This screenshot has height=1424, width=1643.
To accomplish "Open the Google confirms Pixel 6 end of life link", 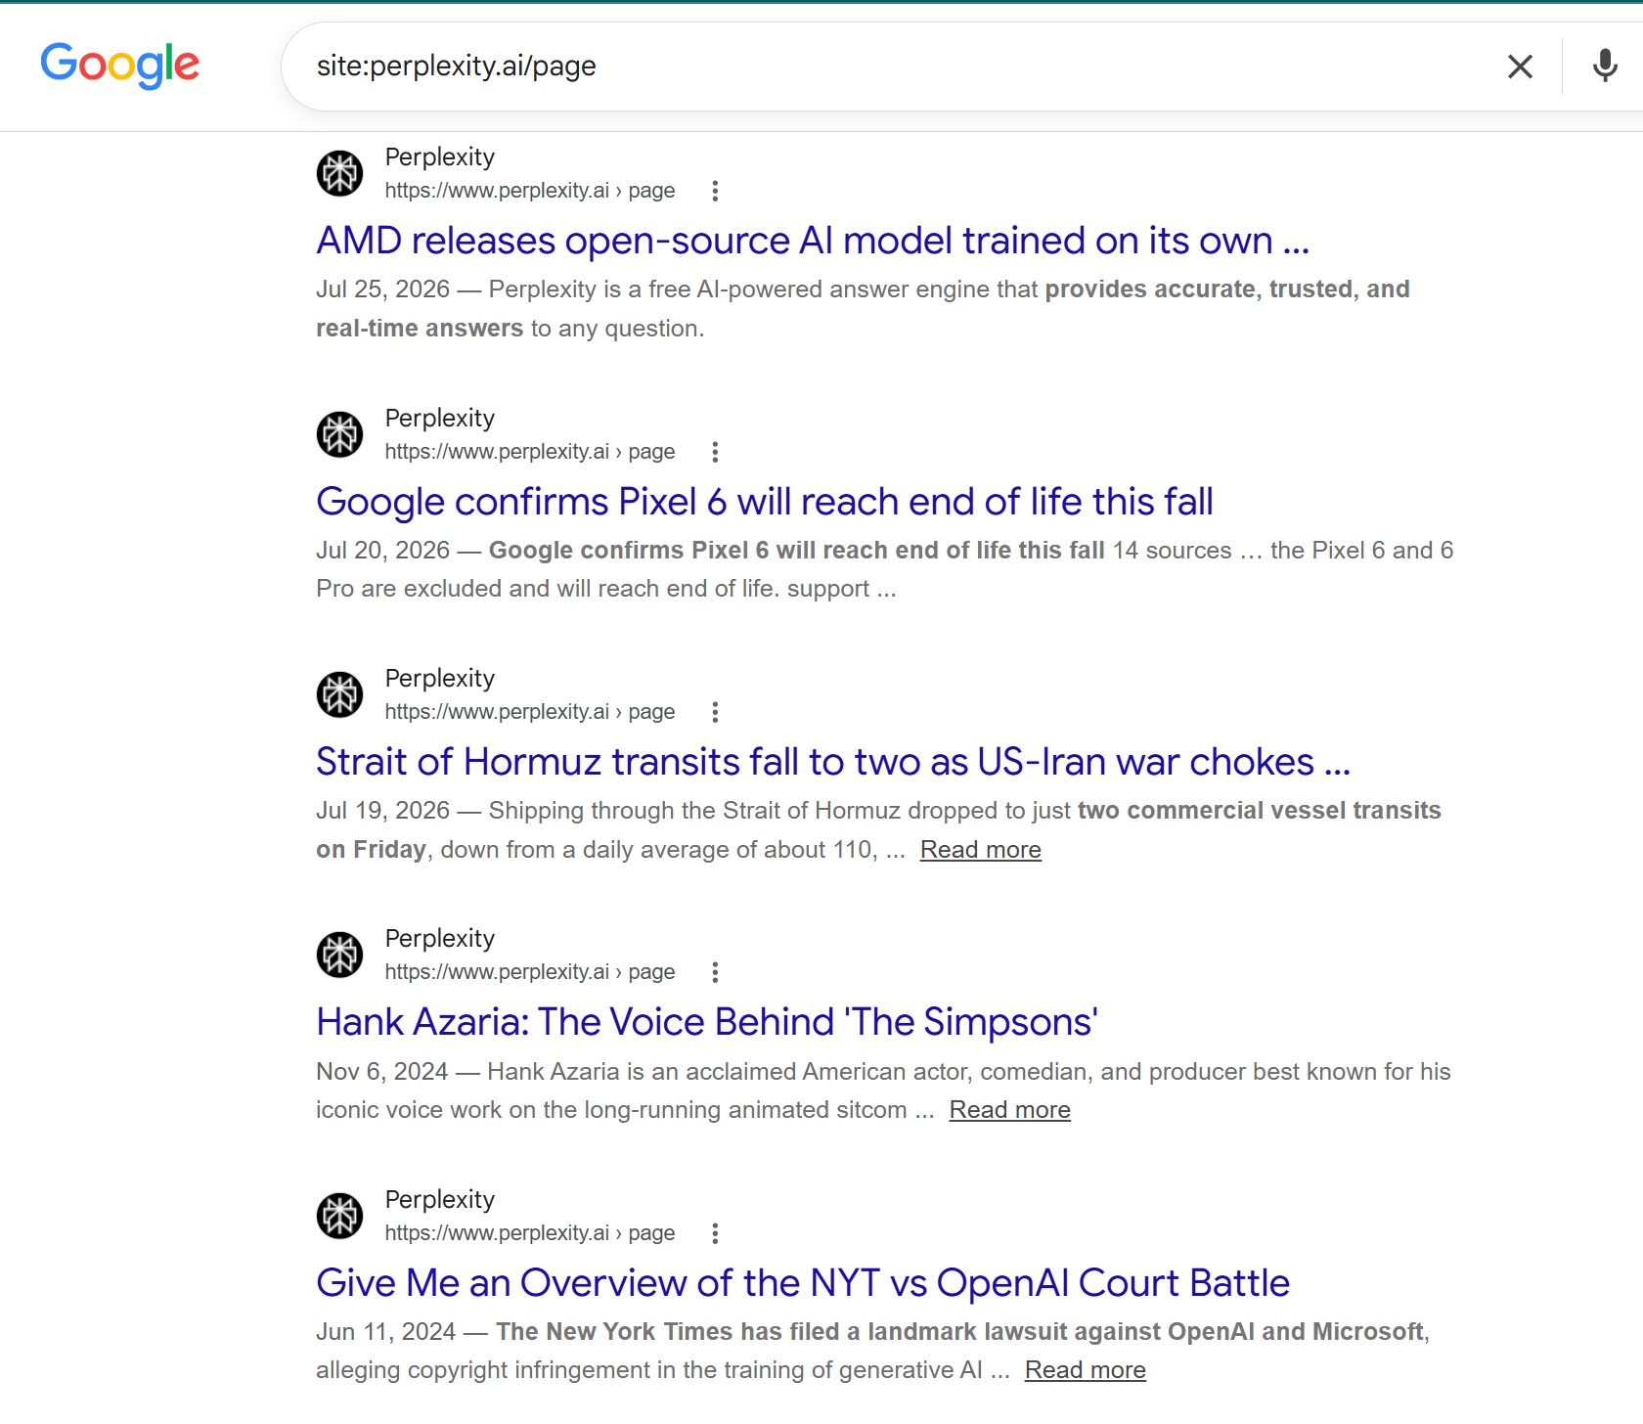I will (x=765, y=502).
